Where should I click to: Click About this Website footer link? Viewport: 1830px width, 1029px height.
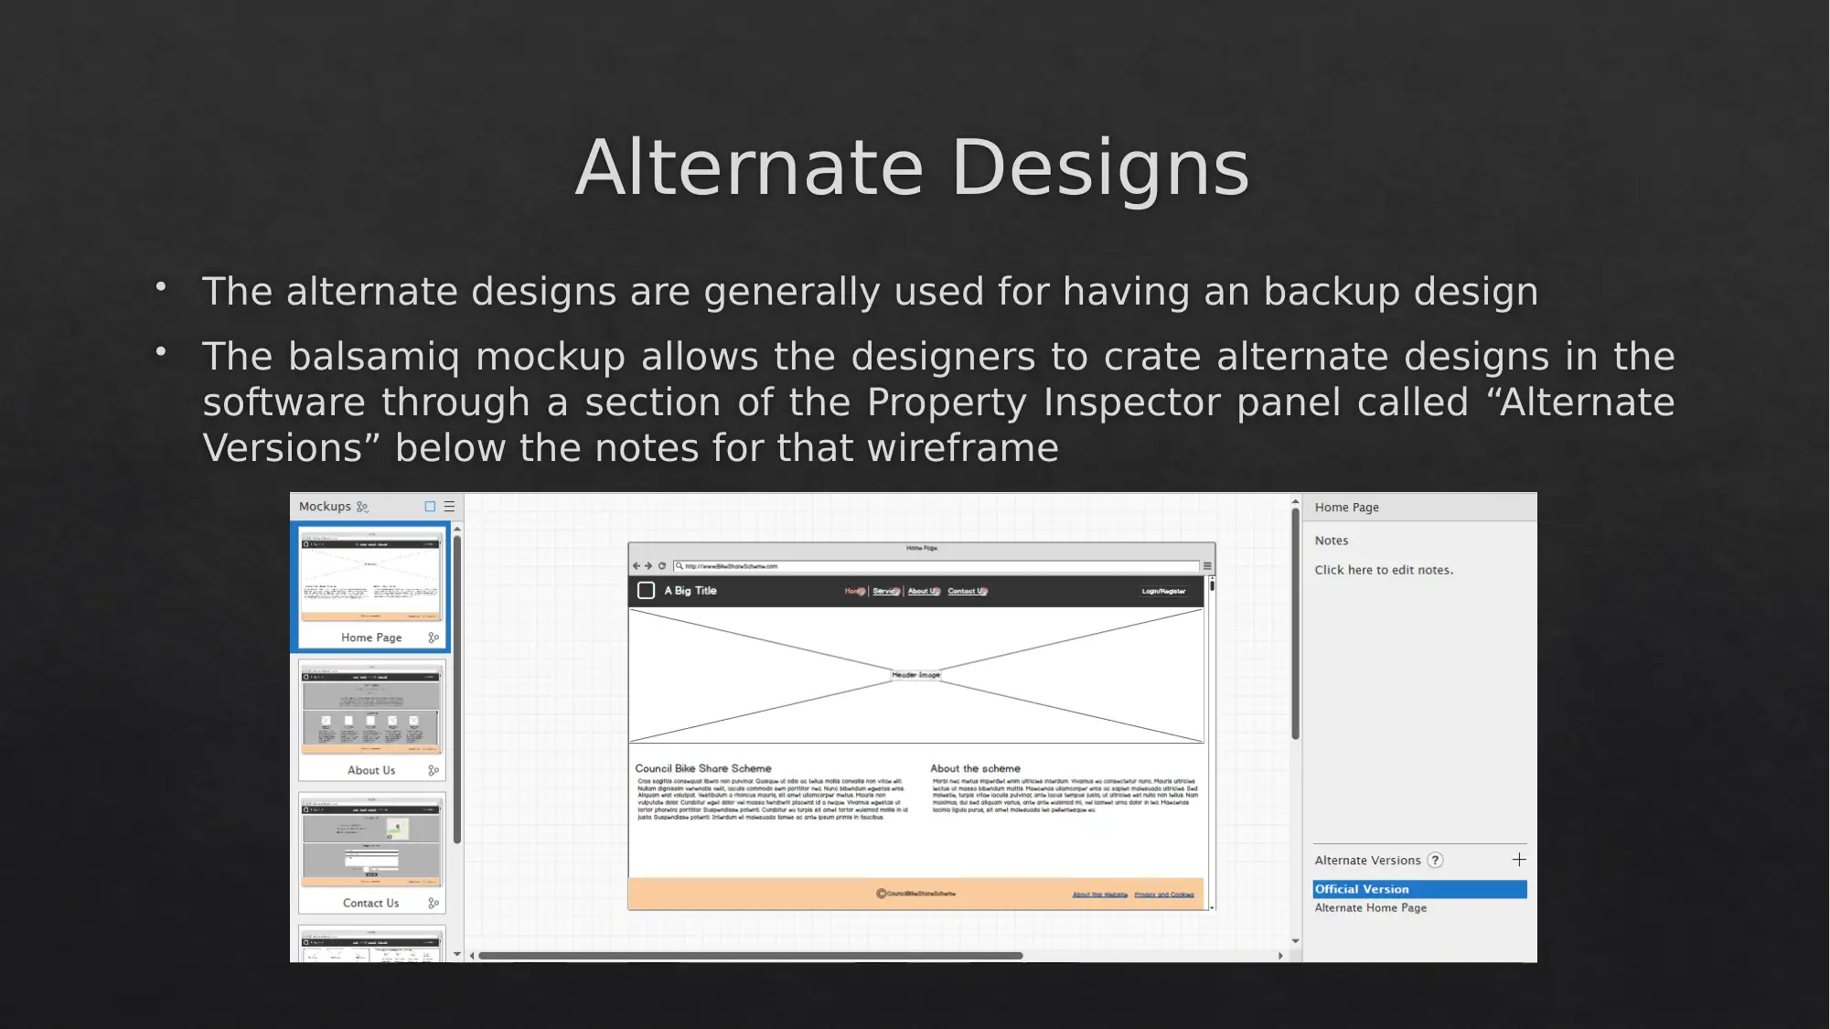coord(1099,895)
